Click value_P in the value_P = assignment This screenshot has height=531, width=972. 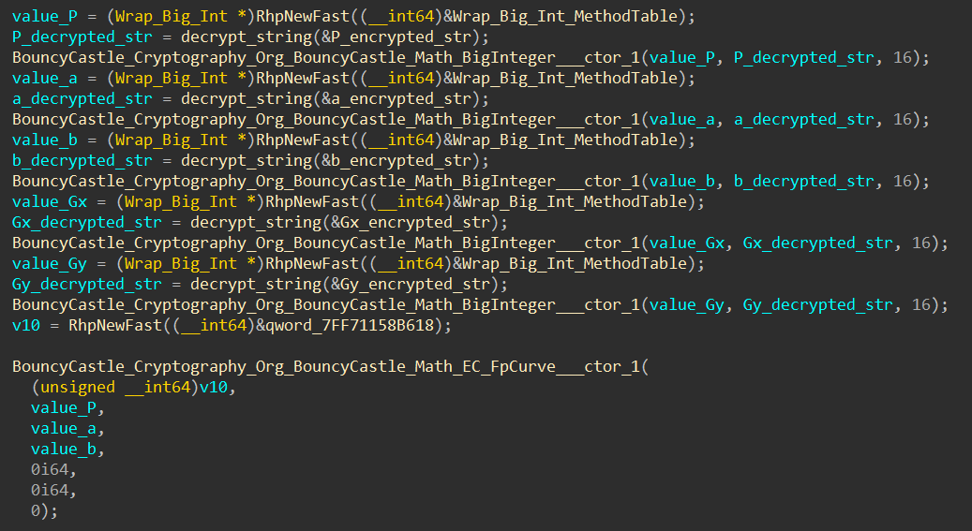(x=45, y=16)
